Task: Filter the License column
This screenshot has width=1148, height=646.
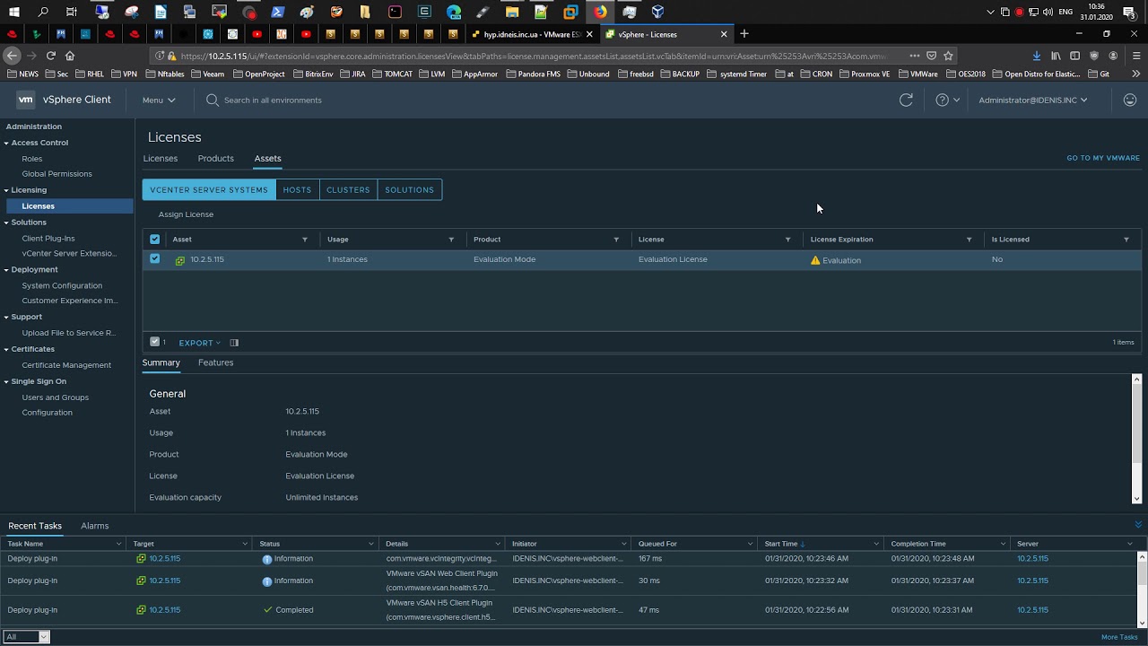Action: point(788,240)
